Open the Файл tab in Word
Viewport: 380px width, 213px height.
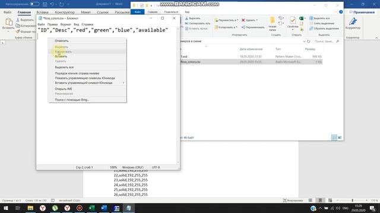coord(8,12)
